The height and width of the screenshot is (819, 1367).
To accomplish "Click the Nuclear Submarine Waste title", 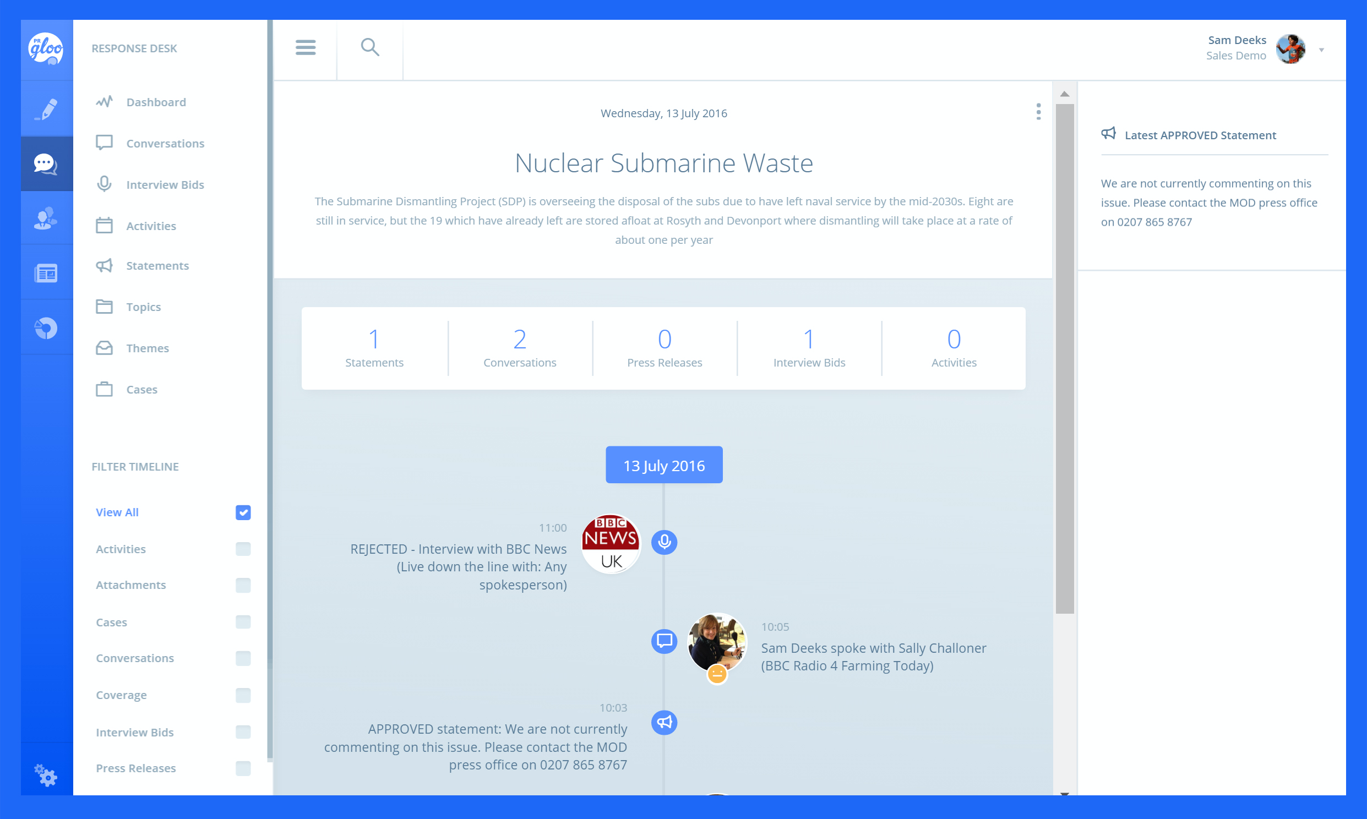I will click(x=664, y=163).
